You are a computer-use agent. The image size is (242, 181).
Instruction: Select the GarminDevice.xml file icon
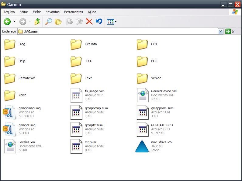coord(143,95)
